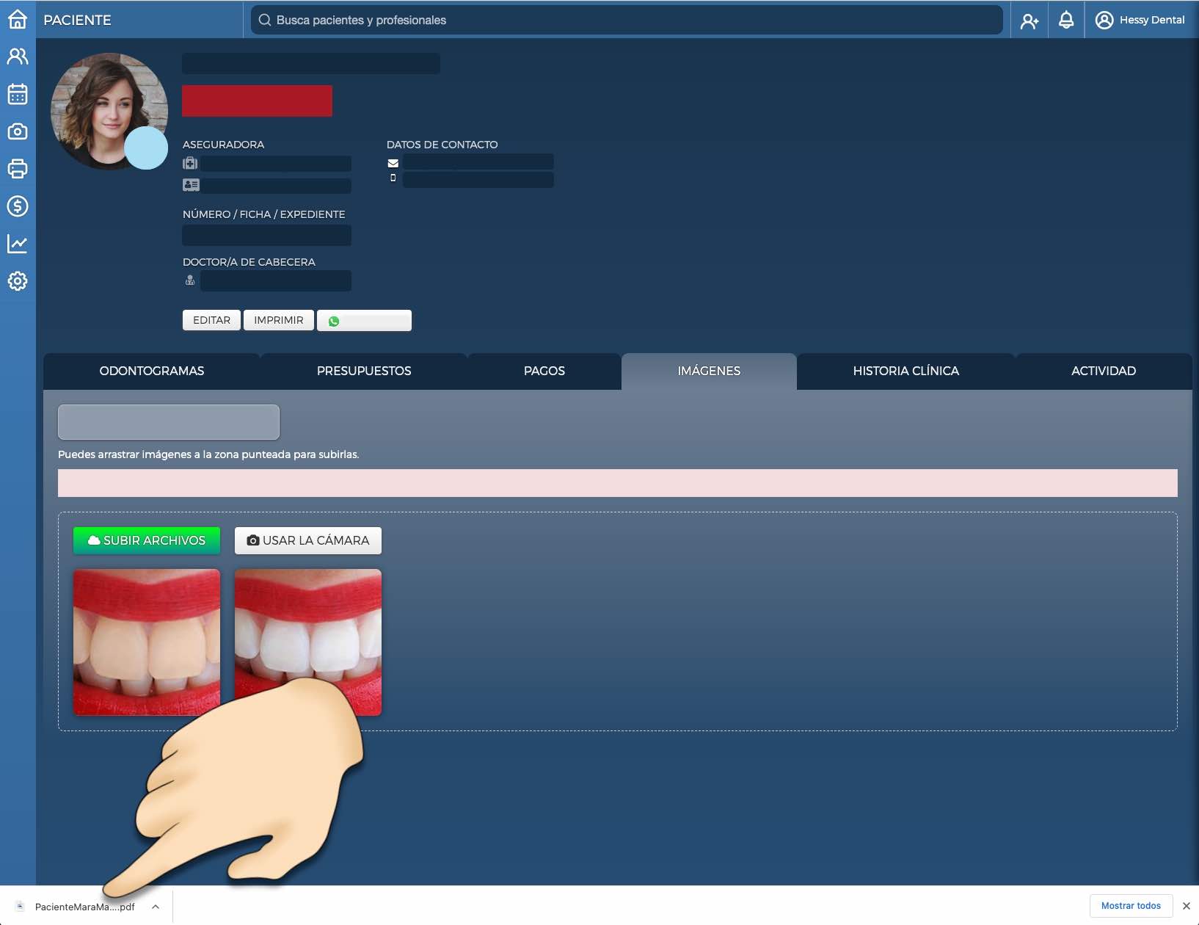Viewport: 1199px width, 925px height.
Task: Switch to the ACTIVIDAD tab
Action: click(1104, 371)
